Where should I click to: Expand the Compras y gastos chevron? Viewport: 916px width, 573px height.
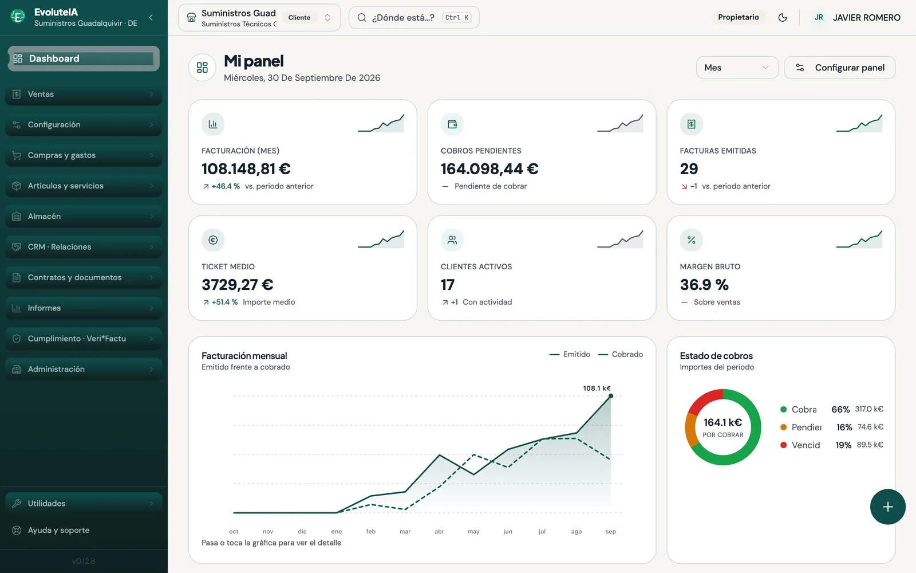(151, 155)
